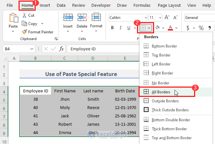
Task: Open the Fill Color dropdown arrow
Action: point(163,28)
